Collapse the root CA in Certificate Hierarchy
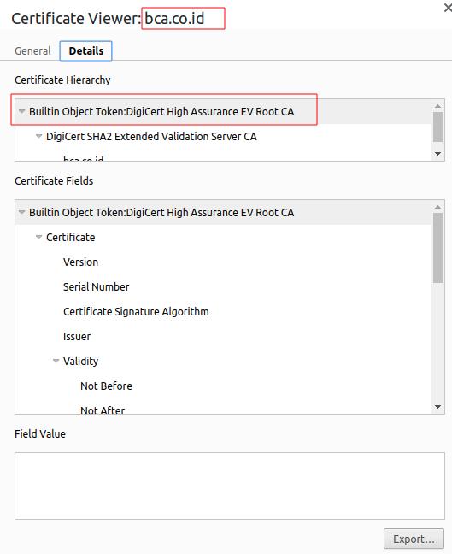This screenshot has height=554, width=452. pos(22,112)
